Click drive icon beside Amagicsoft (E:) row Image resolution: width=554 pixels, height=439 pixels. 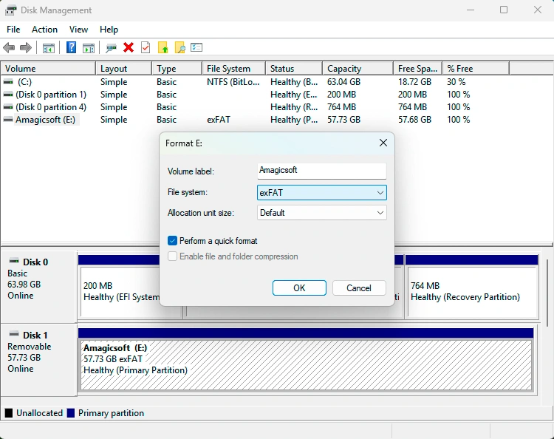coord(8,120)
